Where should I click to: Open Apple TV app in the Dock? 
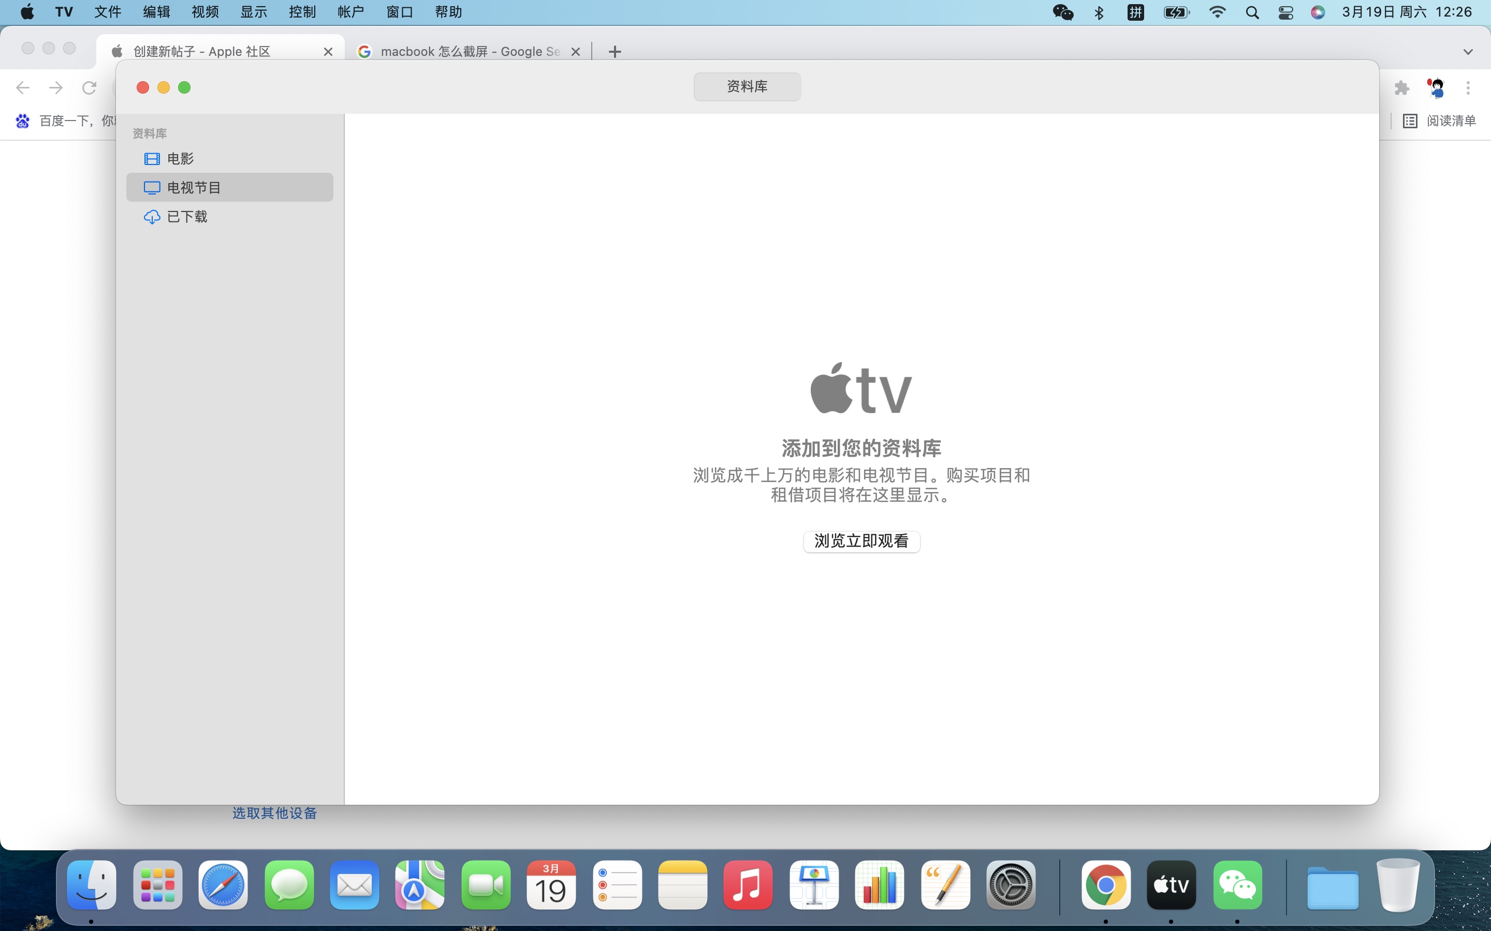(1171, 885)
